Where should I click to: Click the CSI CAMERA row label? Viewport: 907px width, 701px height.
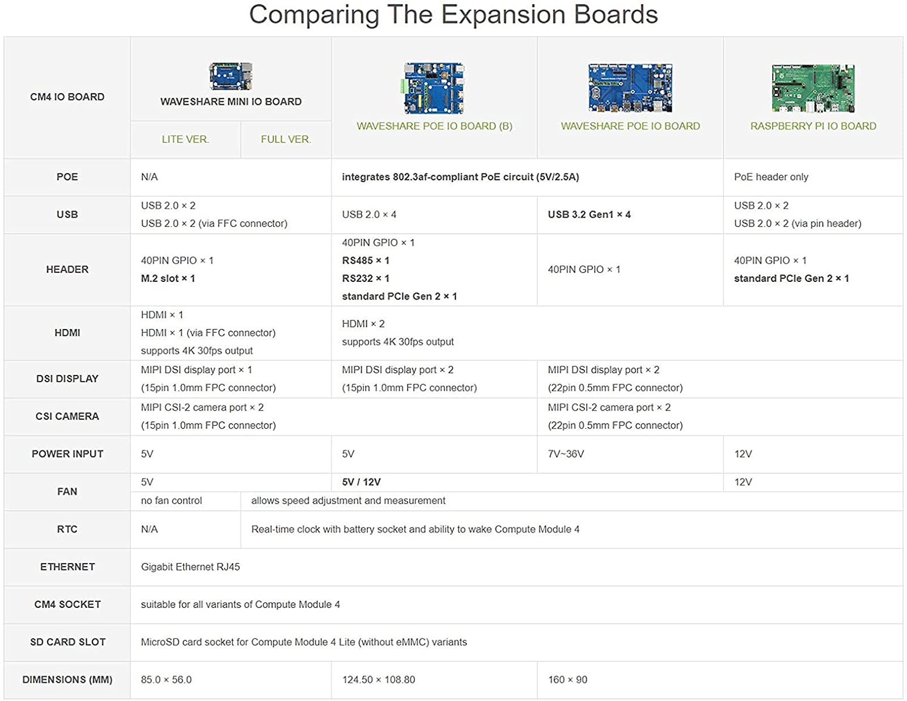pyautogui.click(x=67, y=416)
